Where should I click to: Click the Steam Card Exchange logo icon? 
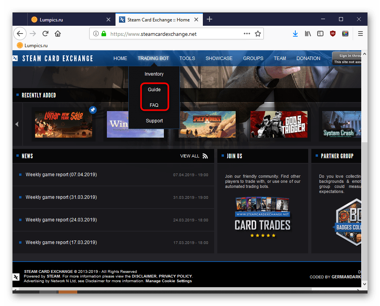pos(15,58)
